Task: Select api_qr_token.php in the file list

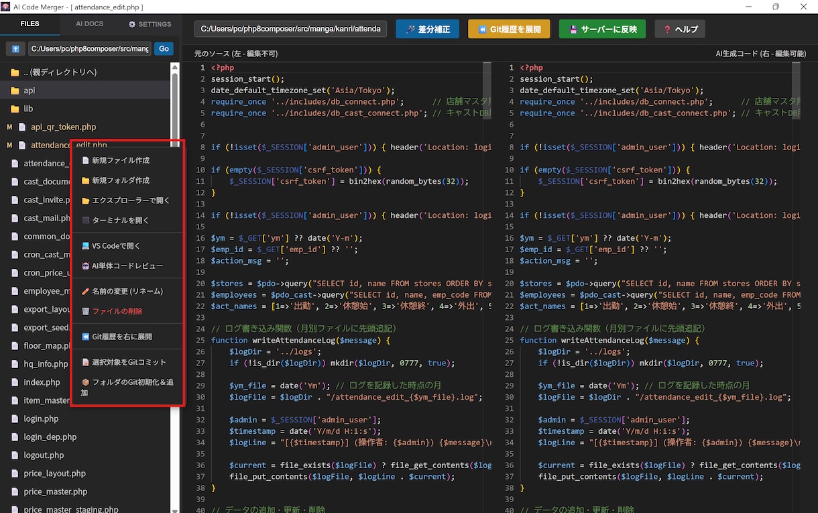Action: [x=85, y=127]
